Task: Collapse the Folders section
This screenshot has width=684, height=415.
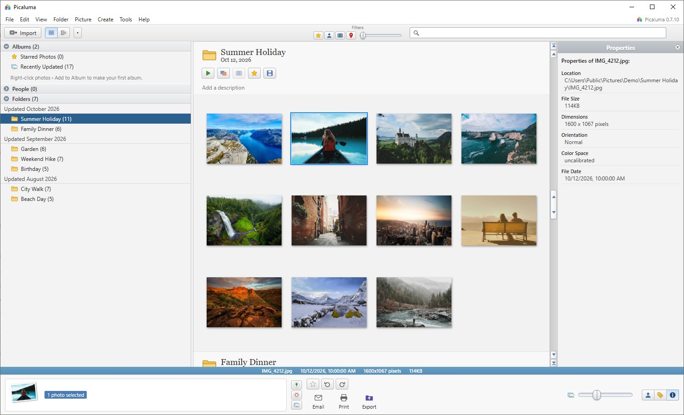Action: click(6, 99)
